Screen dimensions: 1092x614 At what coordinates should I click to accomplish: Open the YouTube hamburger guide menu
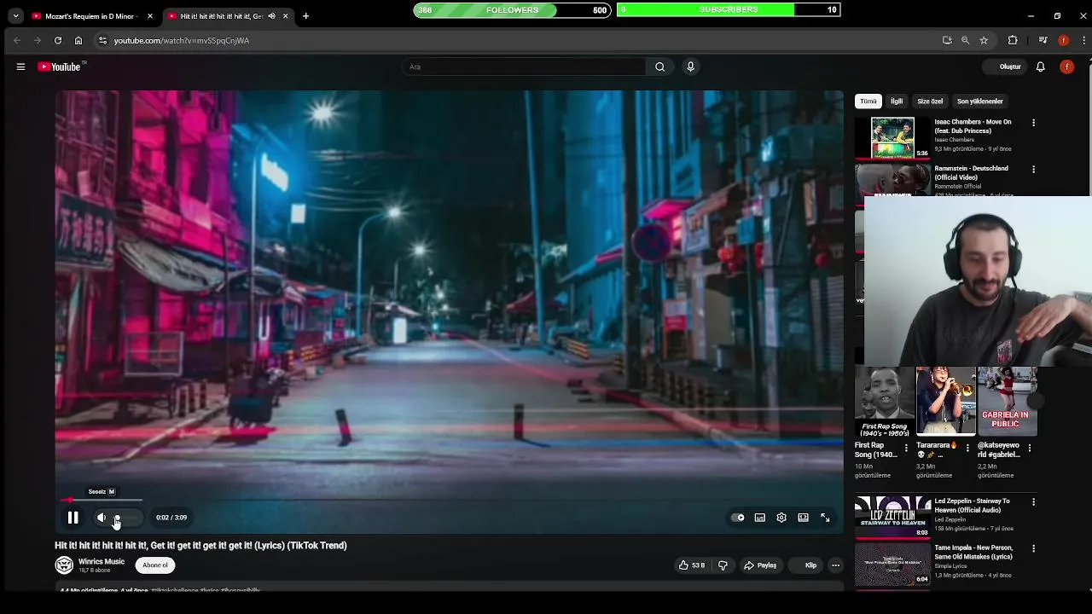click(x=20, y=67)
